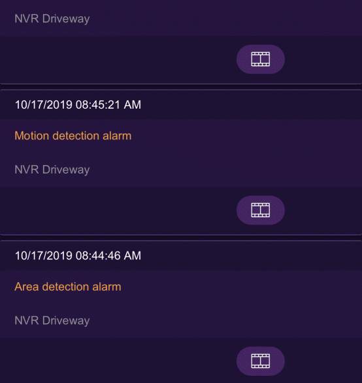
Task: Click the purple pill button in the topmost card
Action: (x=260, y=59)
